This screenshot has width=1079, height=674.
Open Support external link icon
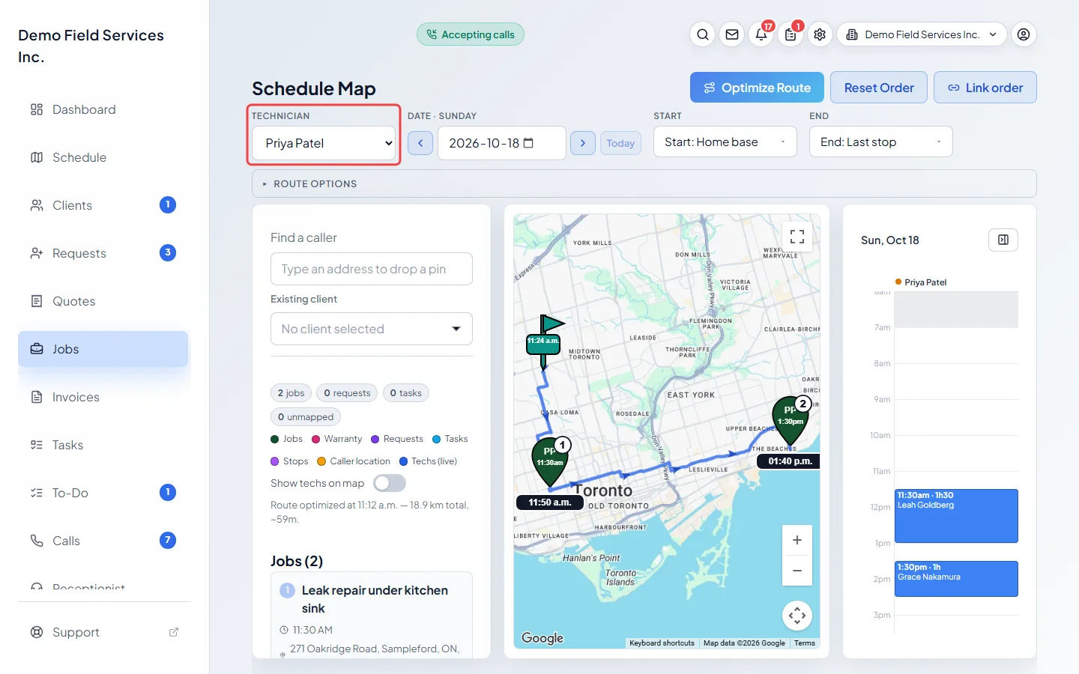pos(174,632)
